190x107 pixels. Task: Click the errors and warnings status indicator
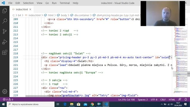(8, 100)
